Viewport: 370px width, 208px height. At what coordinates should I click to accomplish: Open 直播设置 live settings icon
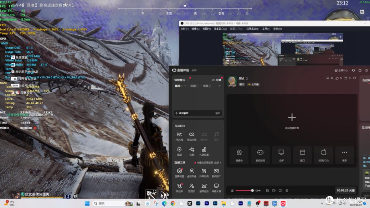coord(179,173)
